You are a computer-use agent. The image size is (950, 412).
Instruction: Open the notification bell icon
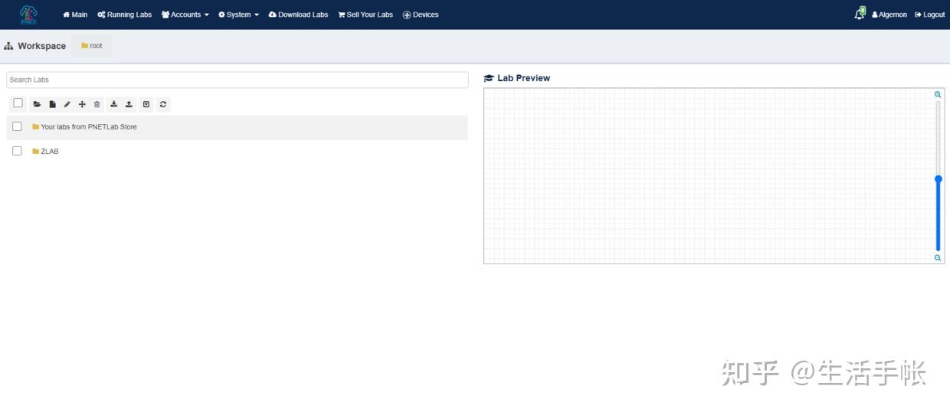pos(860,14)
